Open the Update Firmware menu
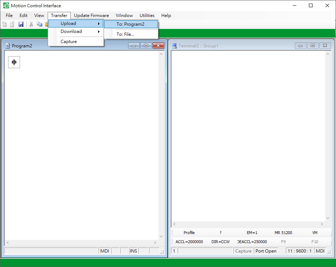 pyautogui.click(x=91, y=16)
